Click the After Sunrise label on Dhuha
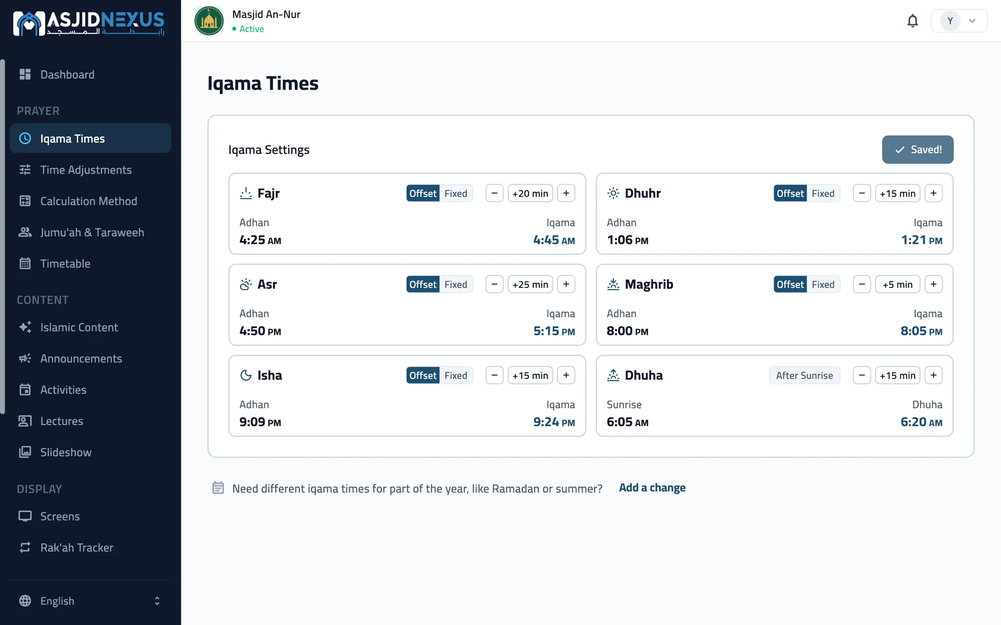Viewport: 1001px width, 625px height. pos(805,375)
